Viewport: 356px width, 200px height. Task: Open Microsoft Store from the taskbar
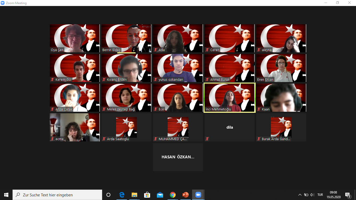[147, 195]
